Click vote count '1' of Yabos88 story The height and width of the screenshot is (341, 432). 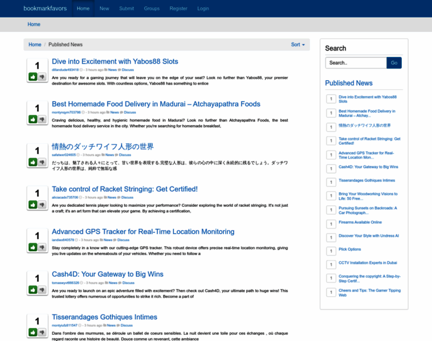37,65
